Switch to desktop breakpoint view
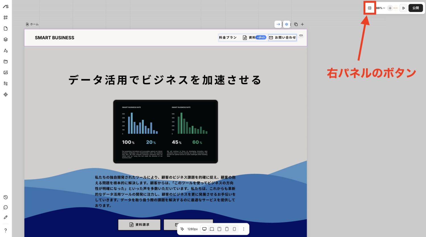 coord(204,229)
